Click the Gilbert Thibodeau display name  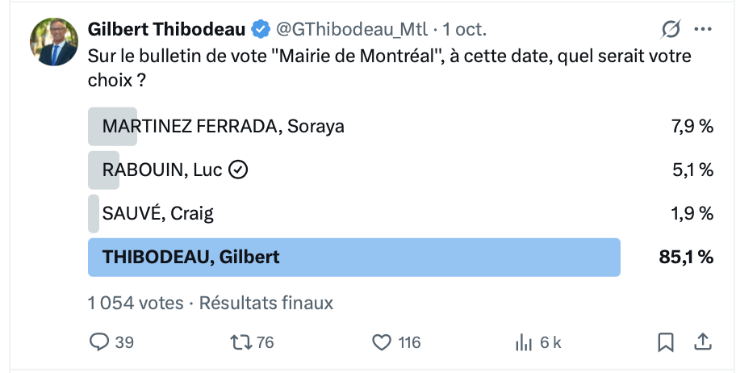coord(166,30)
